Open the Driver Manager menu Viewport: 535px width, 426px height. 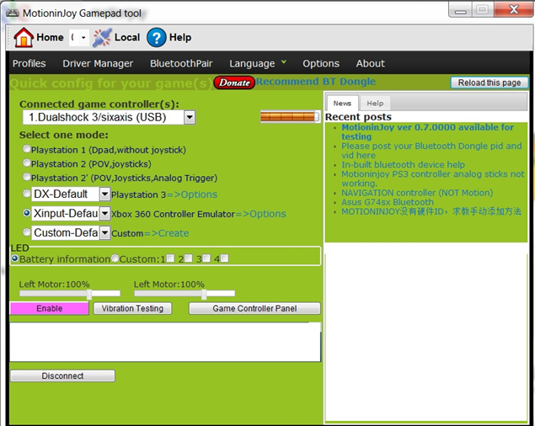[x=98, y=63]
